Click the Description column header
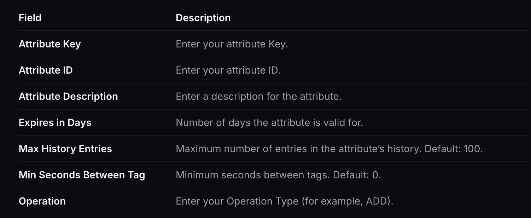This screenshot has height=218, width=531. tap(203, 18)
